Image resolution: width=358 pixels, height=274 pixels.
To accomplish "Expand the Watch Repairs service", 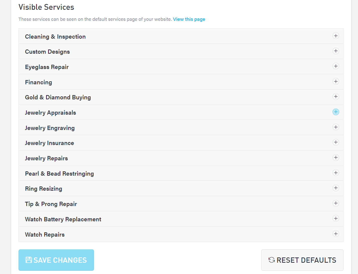I will (x=336, y=234).
